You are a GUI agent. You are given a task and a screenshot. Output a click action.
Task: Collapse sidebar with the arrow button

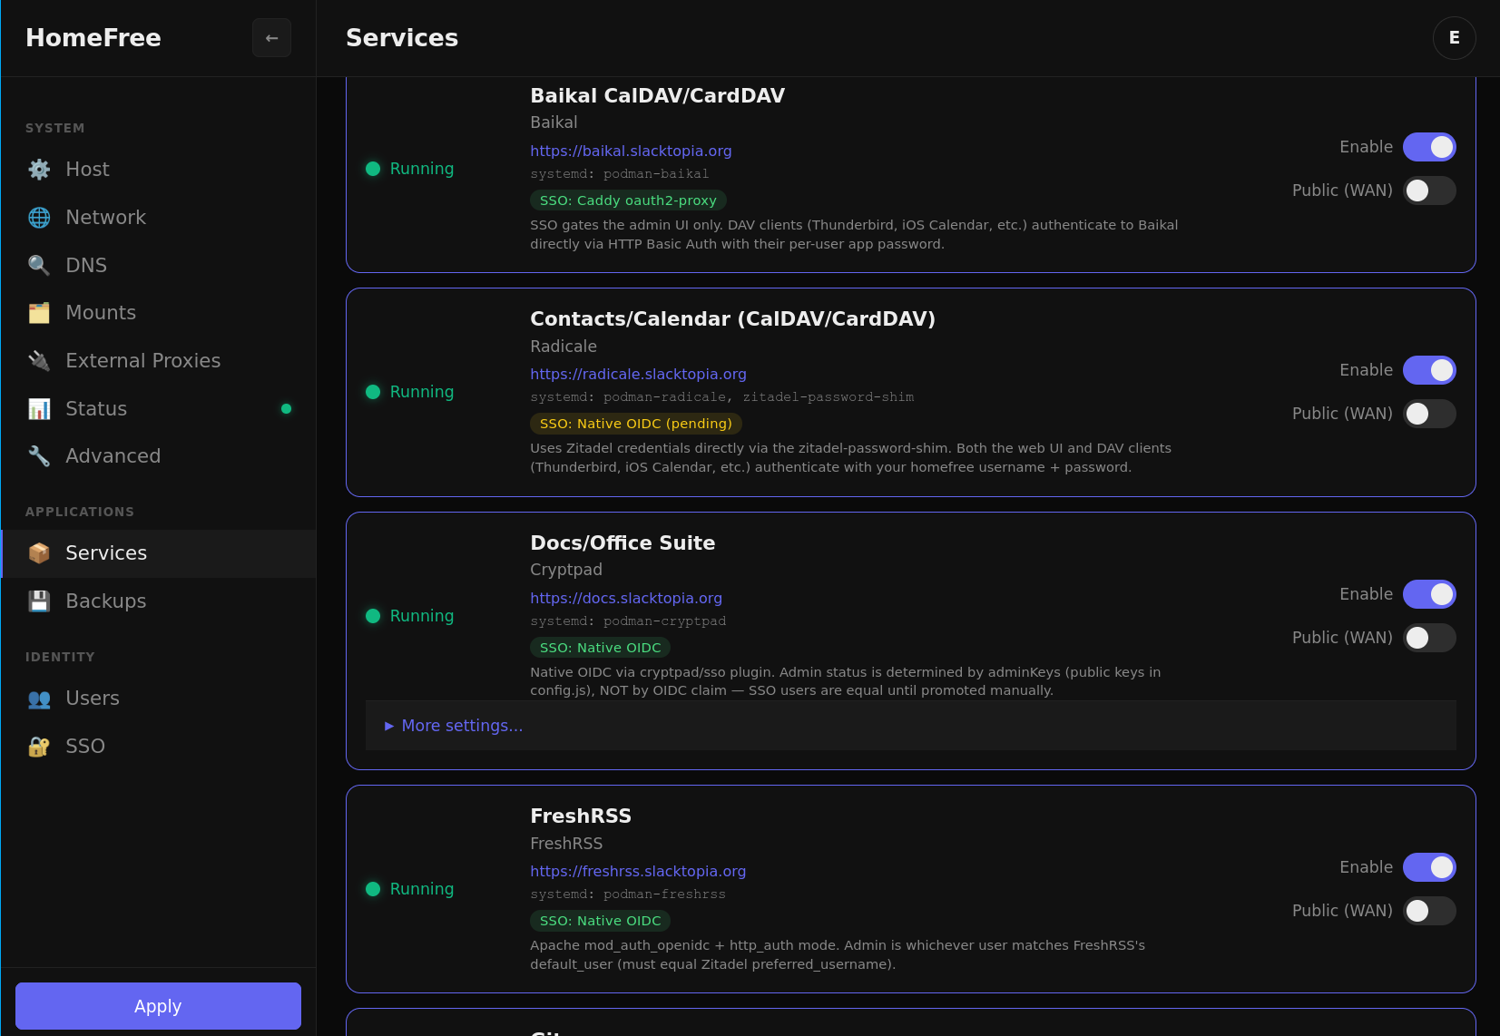[x=271, y=38]
